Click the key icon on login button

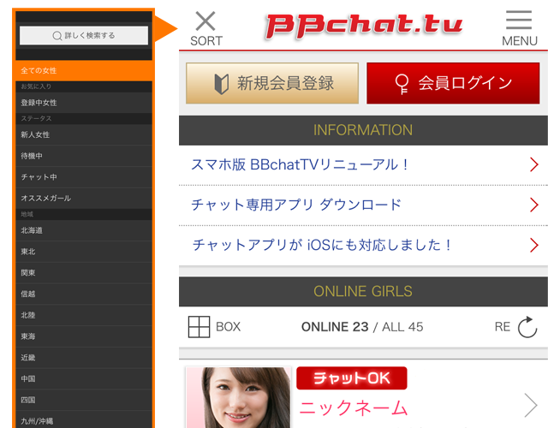click(402, 84)
